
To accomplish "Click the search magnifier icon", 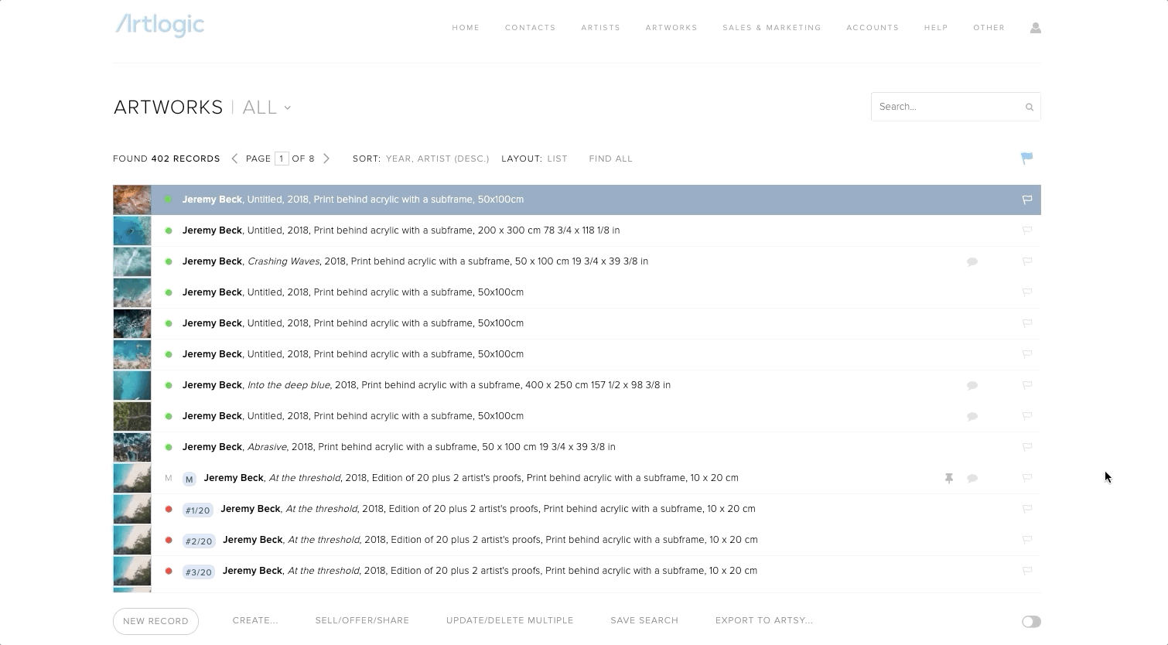I will [1030, 107].
